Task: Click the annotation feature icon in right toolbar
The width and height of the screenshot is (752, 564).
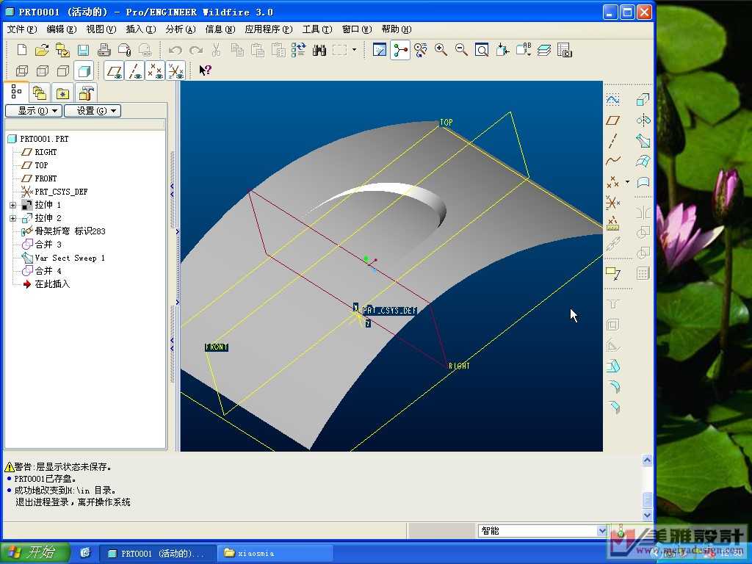Action: 613,273
